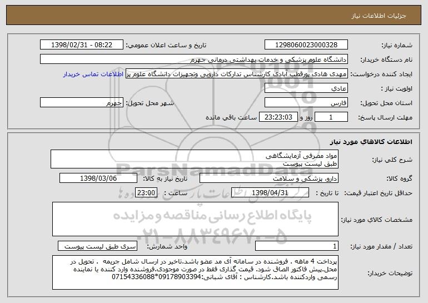
Task: Select the priority field showing عادی
Action: coord(306,88)
